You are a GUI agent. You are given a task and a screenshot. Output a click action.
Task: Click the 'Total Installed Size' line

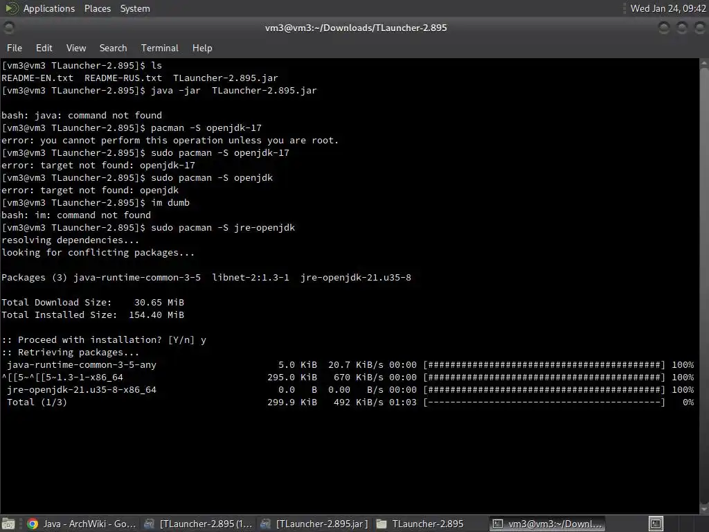(93, 315)
